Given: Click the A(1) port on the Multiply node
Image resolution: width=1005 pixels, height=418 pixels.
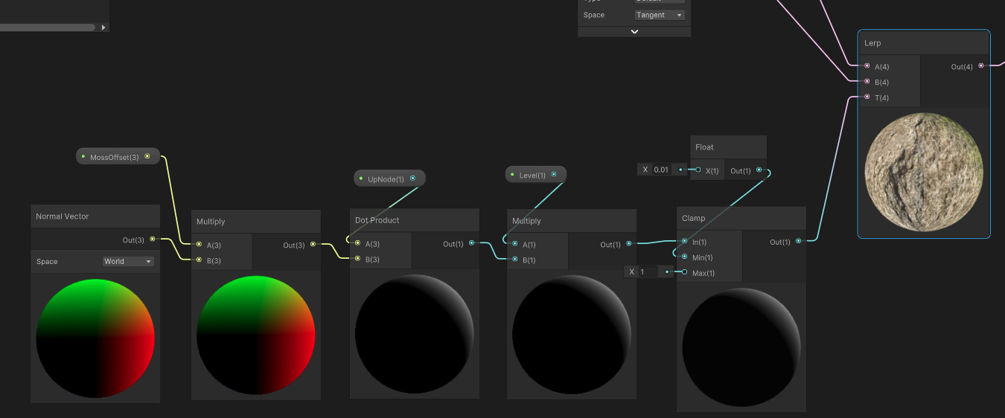Looking at the screenshot, I should pos(514,244).
